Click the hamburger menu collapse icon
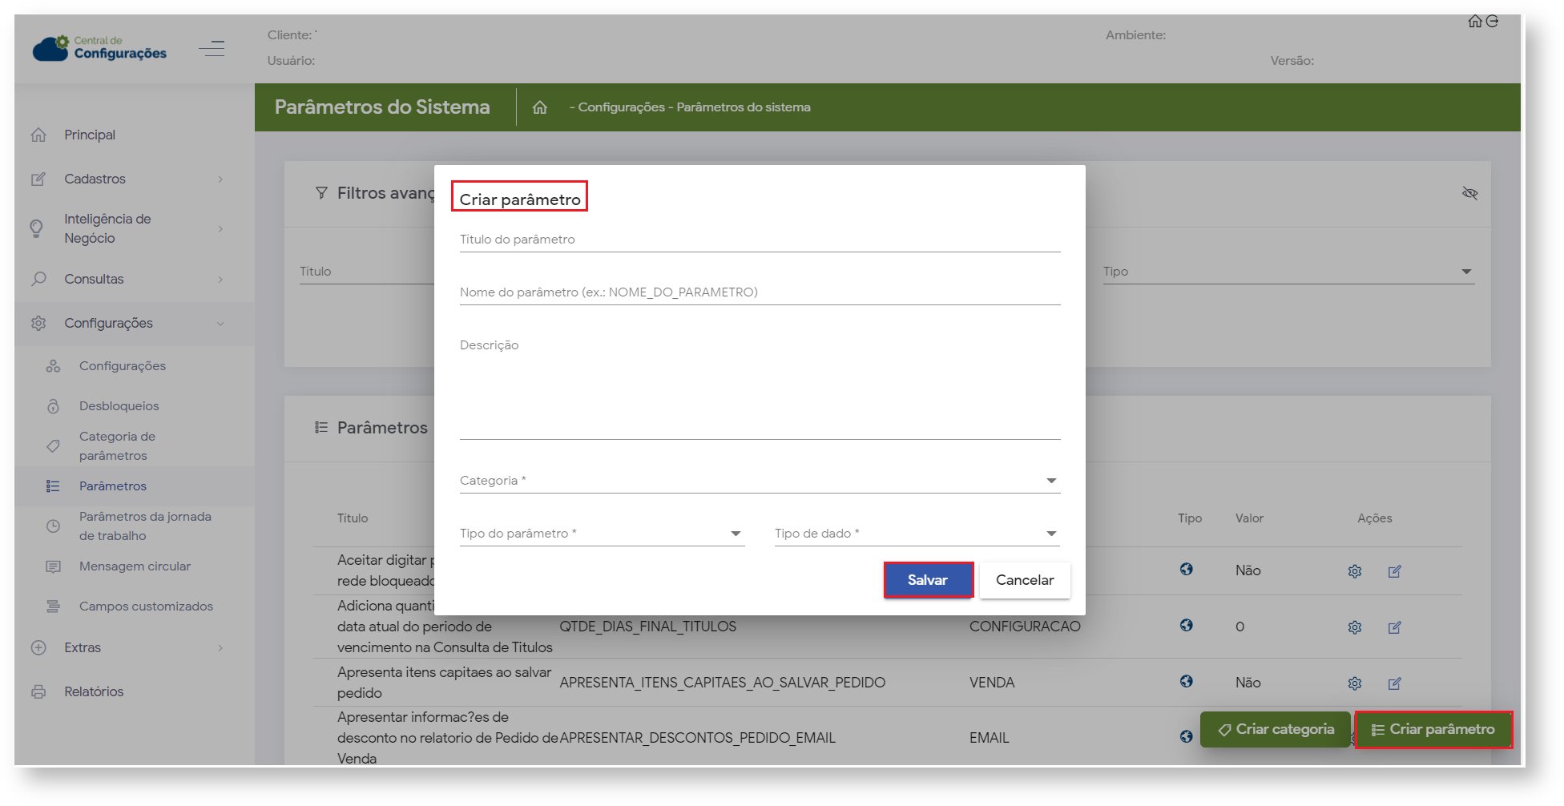 click(212, 49)
